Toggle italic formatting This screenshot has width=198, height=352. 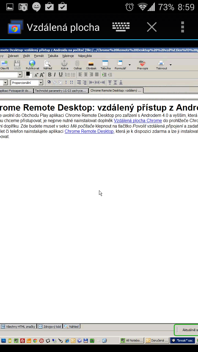tap(55, 75)
